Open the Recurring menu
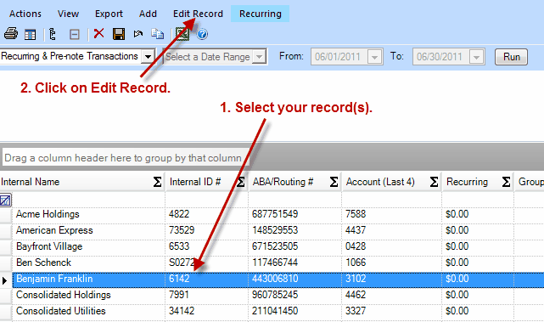Image resolution: width=544 pixels, height=322 pixels. pyautogui.click(x=261, y=14)
